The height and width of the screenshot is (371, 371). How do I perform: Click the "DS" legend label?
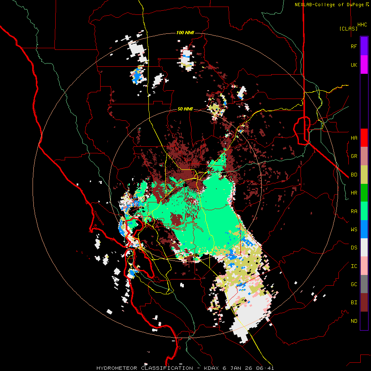[354, 247]
